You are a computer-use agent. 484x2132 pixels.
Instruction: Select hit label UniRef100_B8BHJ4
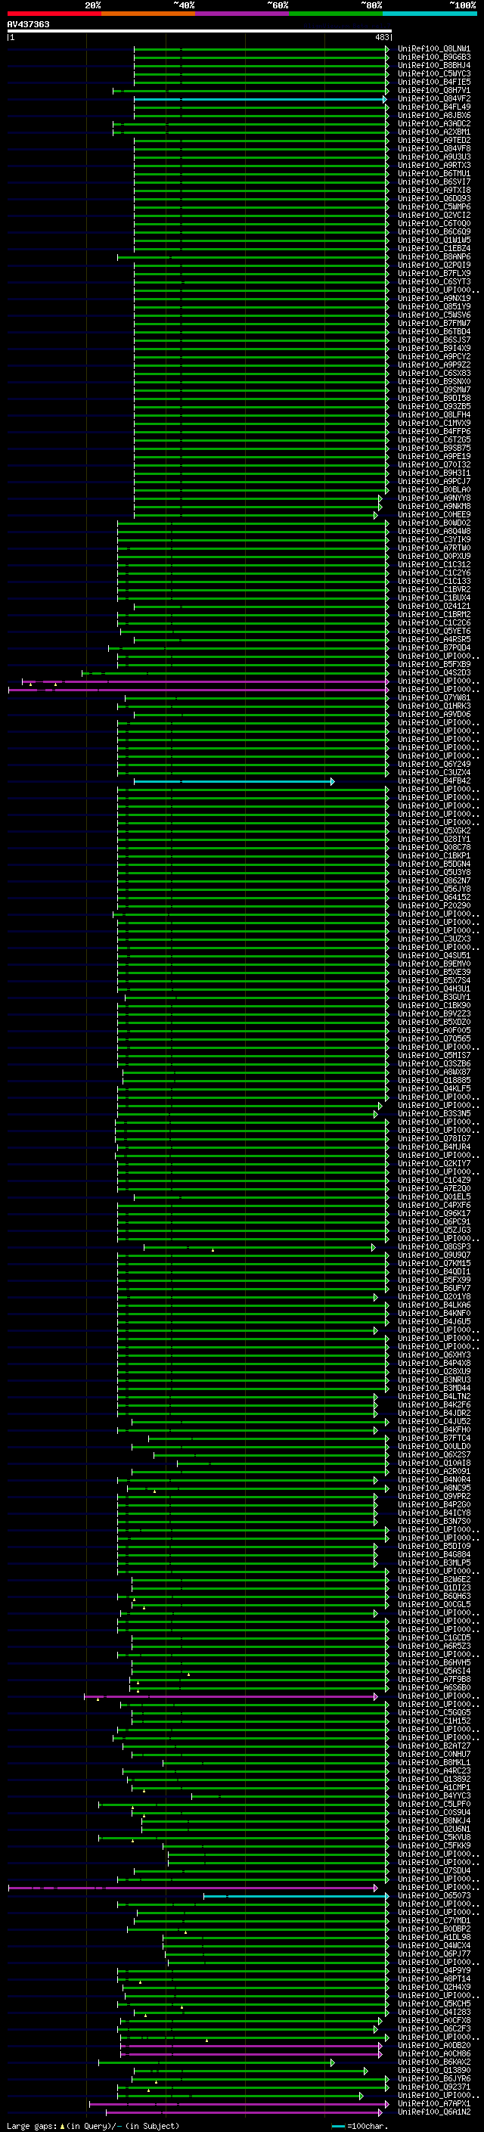[x=434, y=65]
